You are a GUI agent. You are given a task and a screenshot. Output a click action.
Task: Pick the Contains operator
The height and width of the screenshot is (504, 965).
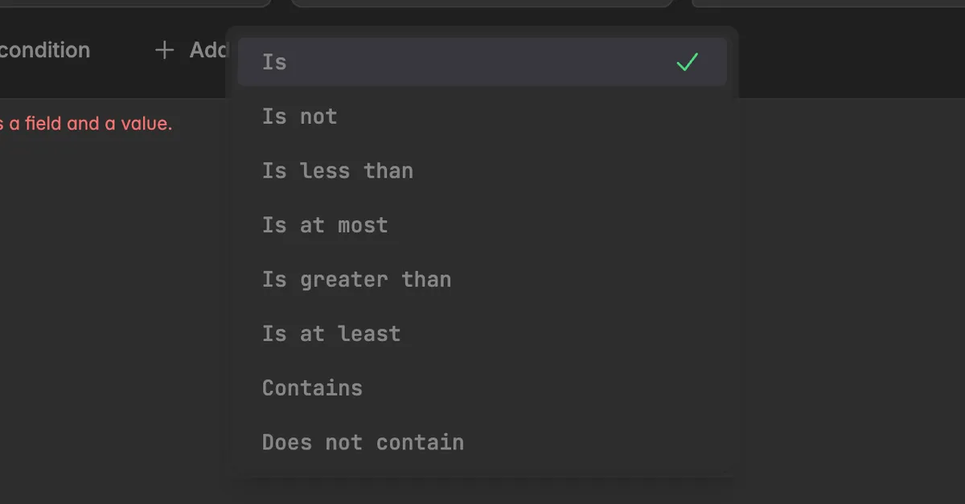482,387
